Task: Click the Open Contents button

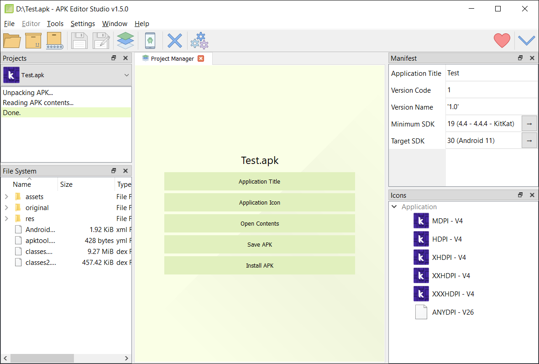Action: click(260, 223)
